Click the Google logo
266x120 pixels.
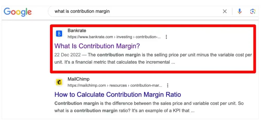[x=18, y=12]
